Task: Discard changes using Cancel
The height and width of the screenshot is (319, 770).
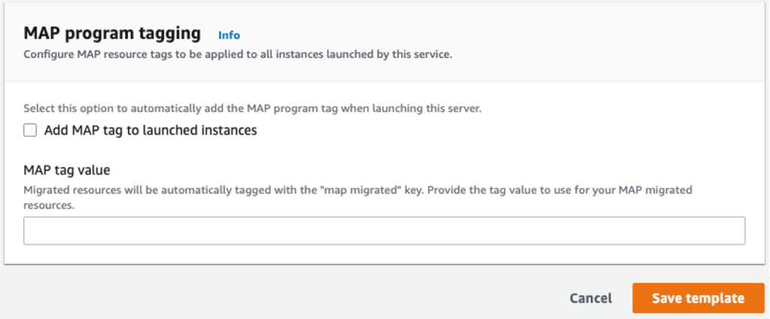Action: (590, 298)
